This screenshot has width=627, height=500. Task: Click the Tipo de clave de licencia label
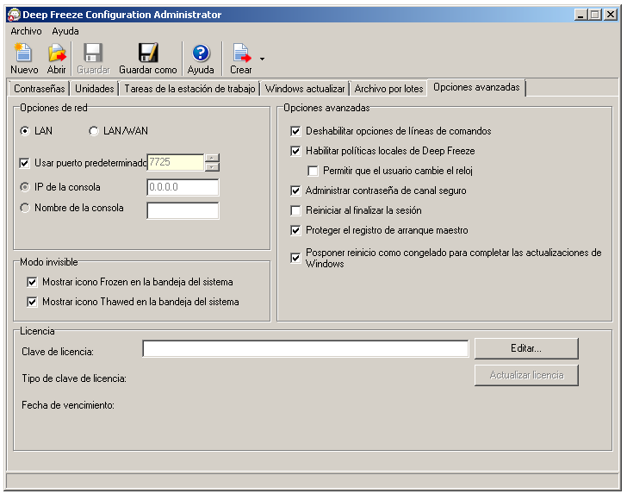[x=74, y=378]
